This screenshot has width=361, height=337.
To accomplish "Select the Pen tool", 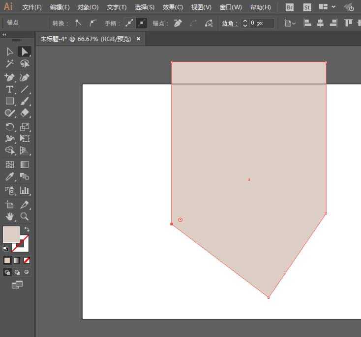I will [x=9, y=77].
